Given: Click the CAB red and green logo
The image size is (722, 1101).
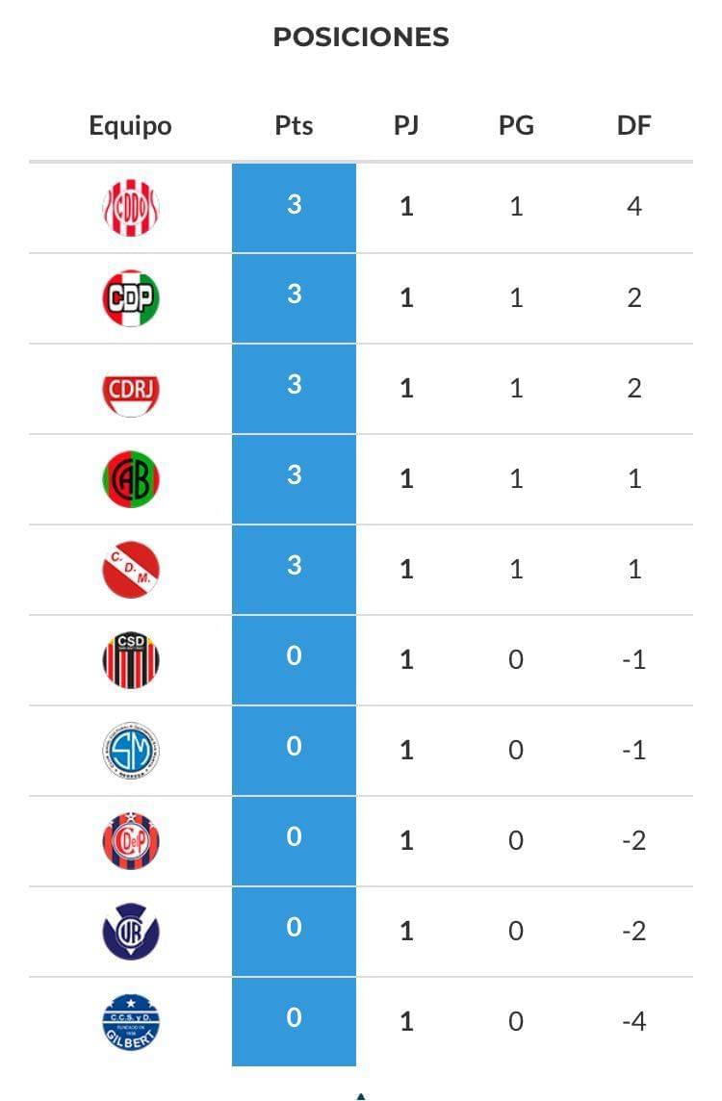Looking at the screenshot, I should [x=131, y=479].
